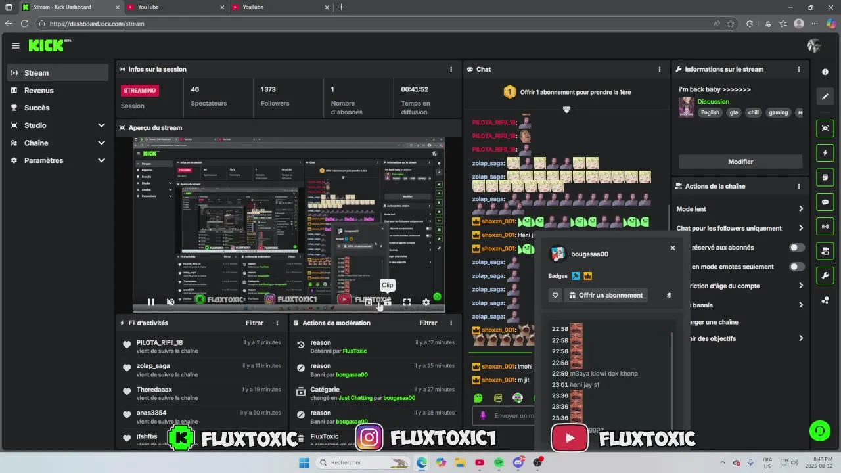Open options menu of Infos sur la session
This screenshot has height=473, width=841.
coord(451,69)
